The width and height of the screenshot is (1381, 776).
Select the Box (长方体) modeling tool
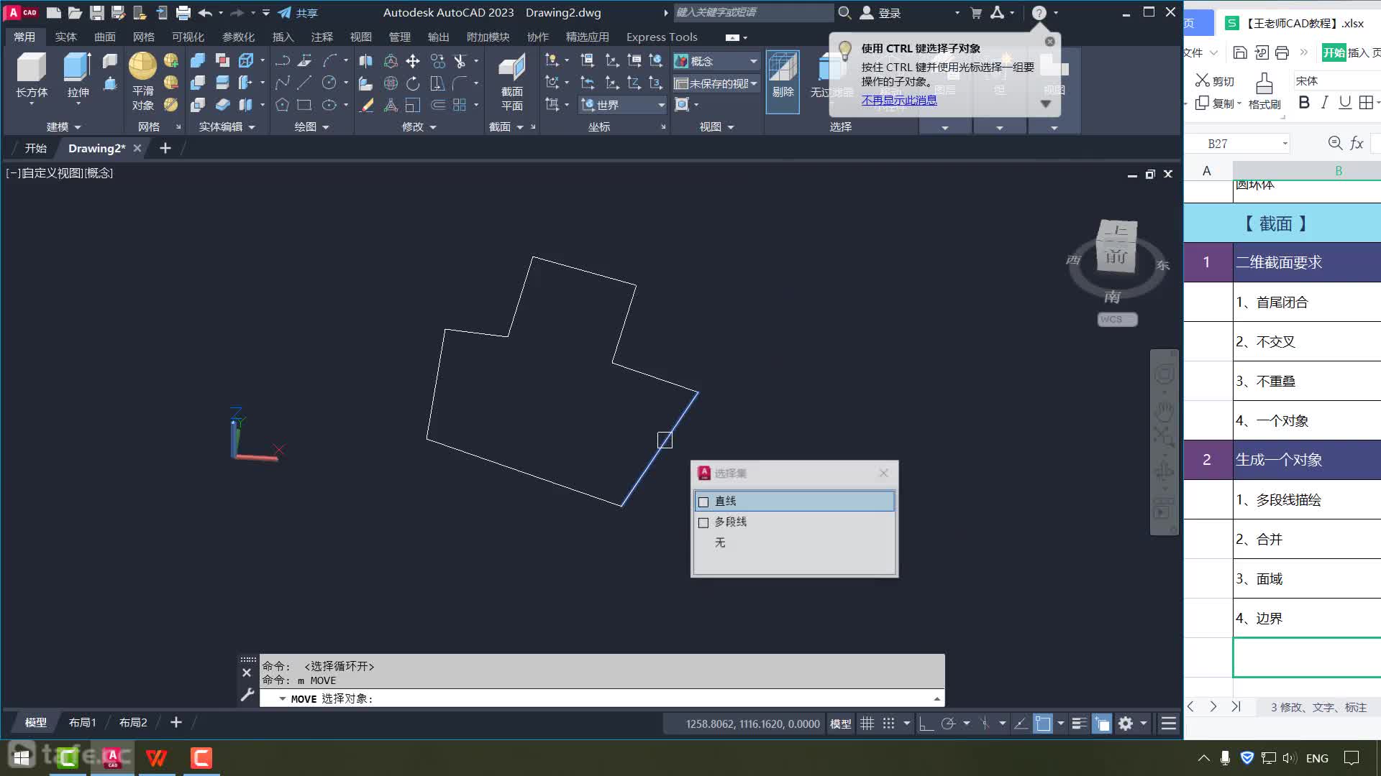coord(32,74)
